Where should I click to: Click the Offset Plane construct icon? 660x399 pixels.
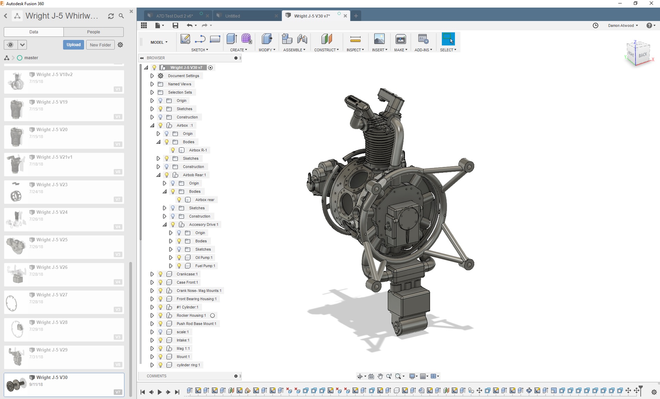point(326,39)
